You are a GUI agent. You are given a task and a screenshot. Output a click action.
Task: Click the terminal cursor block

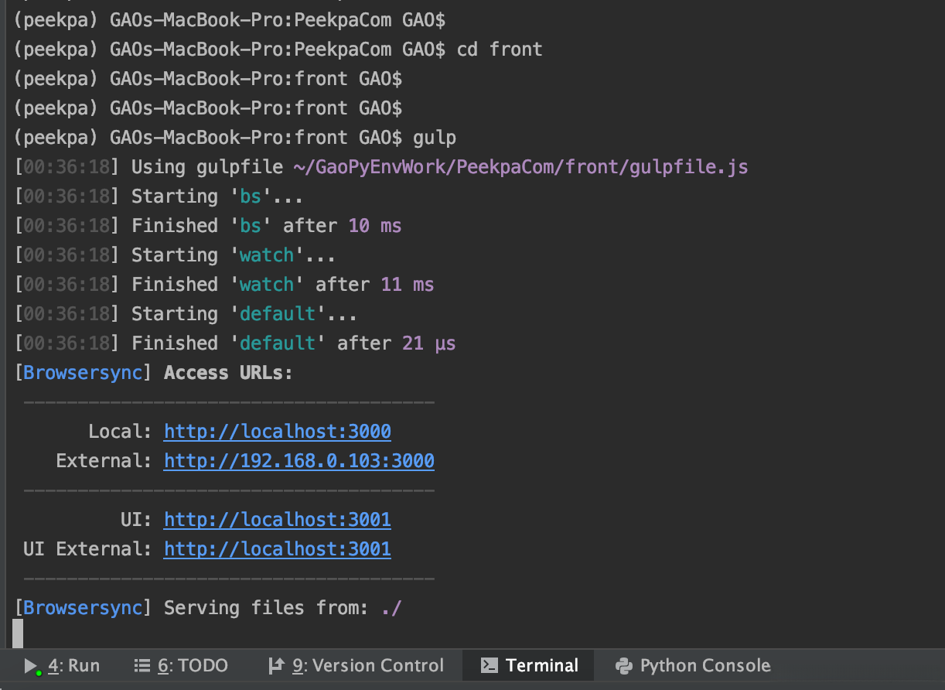pos(18,634)
